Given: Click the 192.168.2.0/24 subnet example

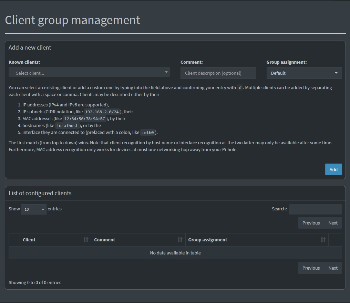Looking at the screenshot, I should pos(102,112).
